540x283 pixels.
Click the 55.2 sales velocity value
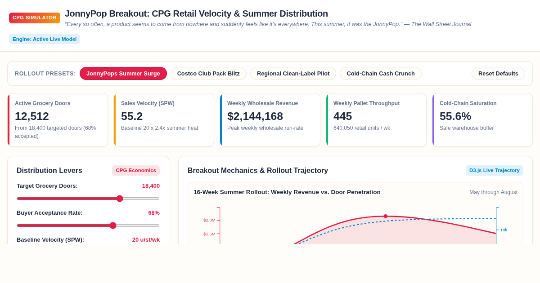coord(132,116)
